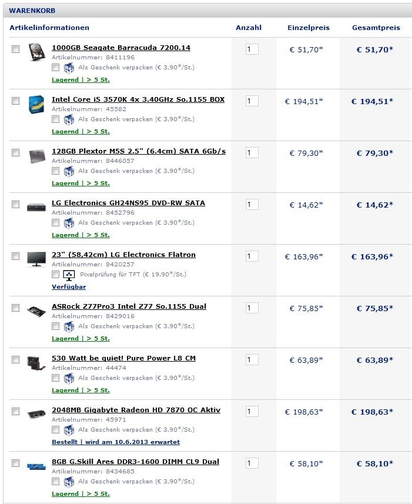Click the Verfügbar availability link
Viewport: 412px width, 504px height.
[69, 287]
